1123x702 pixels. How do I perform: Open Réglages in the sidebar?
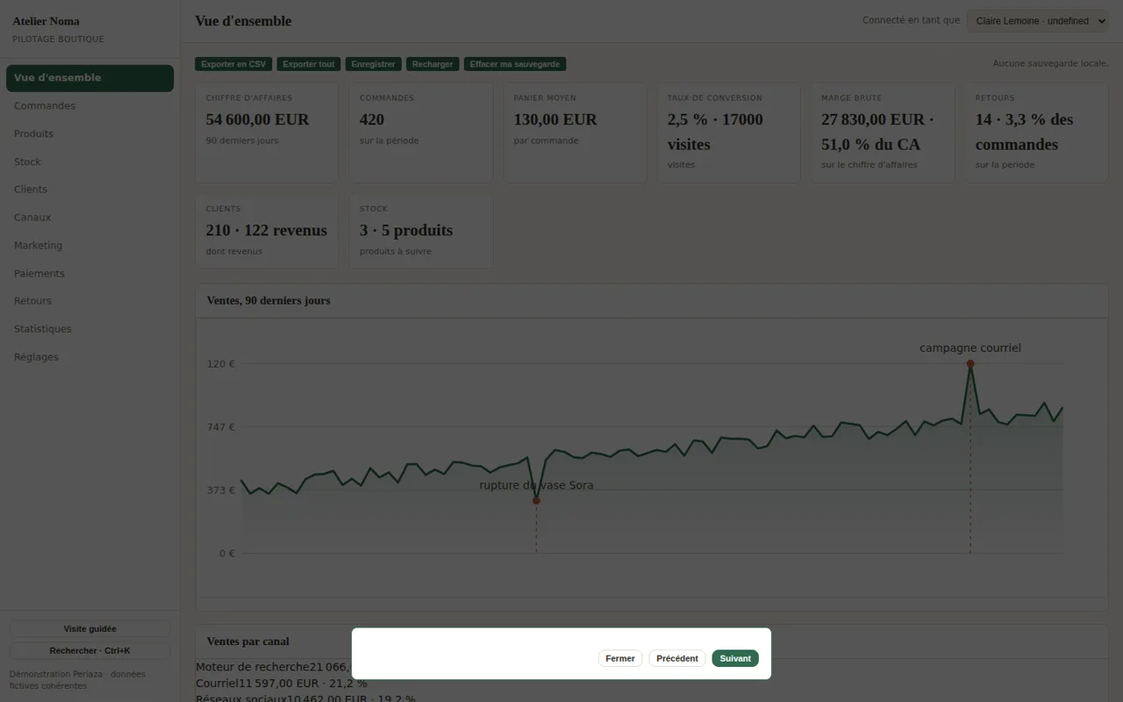pos(89,357)
